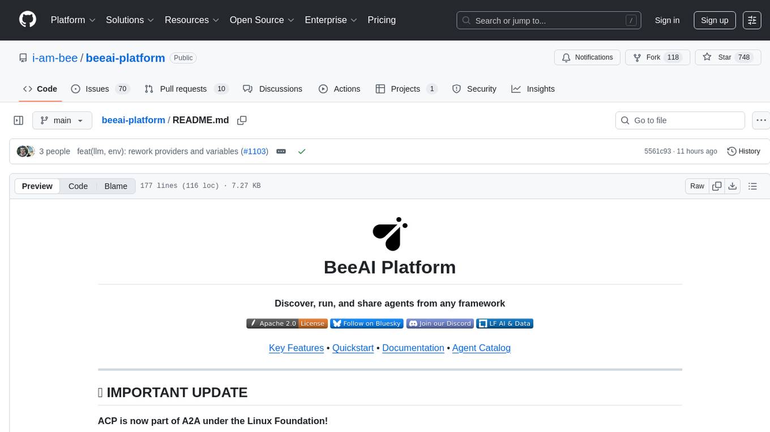The height and width of the screenshot is (432, 770).
Task: Open the i-am-bee owner link
Action: [x=55, y=58]
